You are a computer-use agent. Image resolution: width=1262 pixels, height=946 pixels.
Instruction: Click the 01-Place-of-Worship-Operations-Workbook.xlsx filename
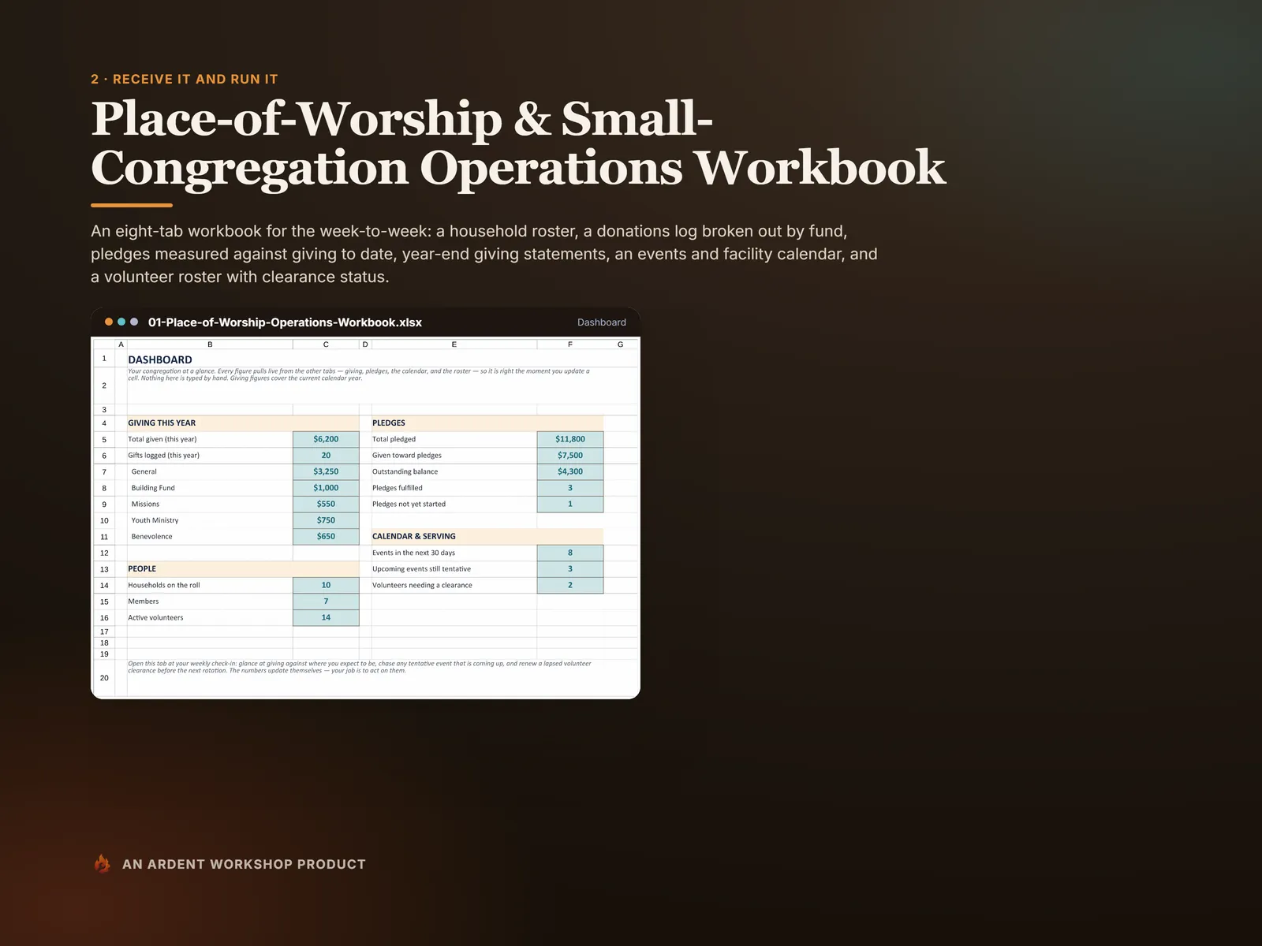coord(285,322)
